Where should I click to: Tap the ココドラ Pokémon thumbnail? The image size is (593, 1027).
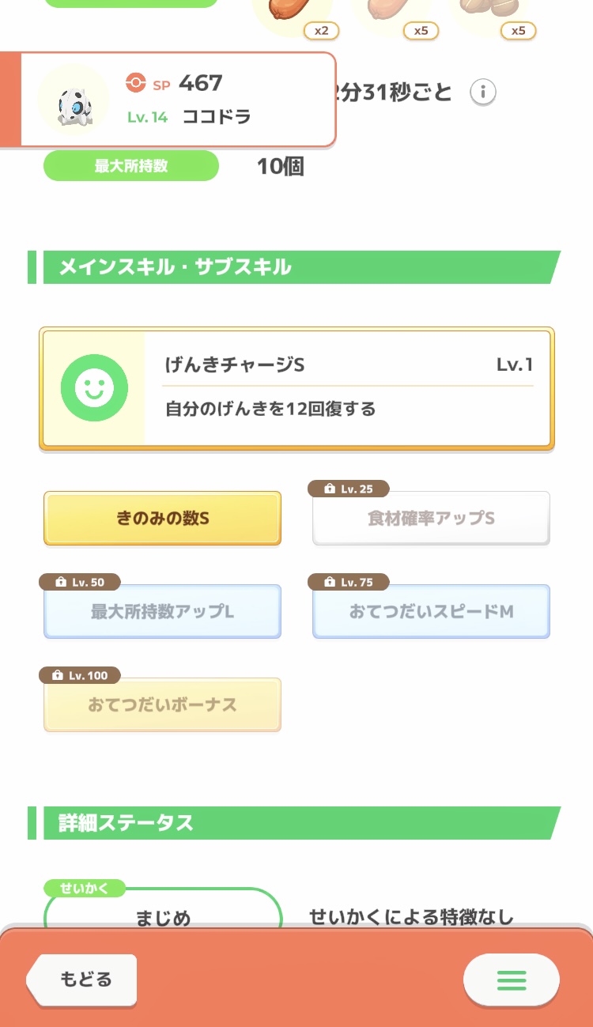(x=74, y=100)
